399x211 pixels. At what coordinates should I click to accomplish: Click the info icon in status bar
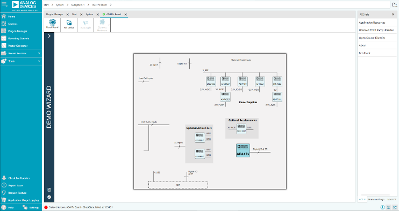(382, 207)
